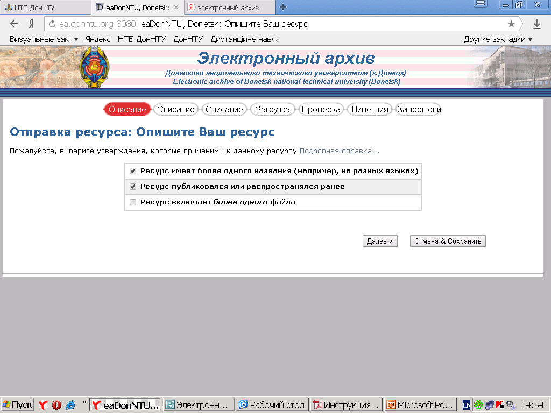Select the third 'Описание' step button
This screenshot has height=413, width=551.
pyautogui.click(x=224, y=110)
